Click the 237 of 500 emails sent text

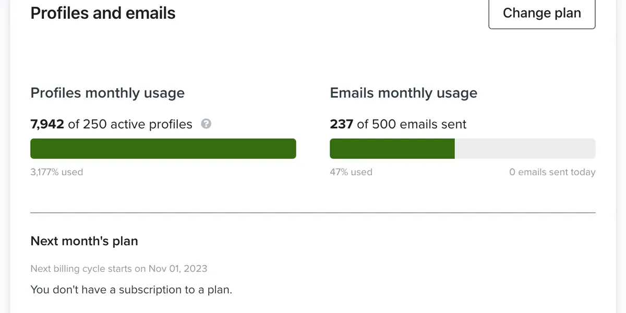click(x=399, y=124)
